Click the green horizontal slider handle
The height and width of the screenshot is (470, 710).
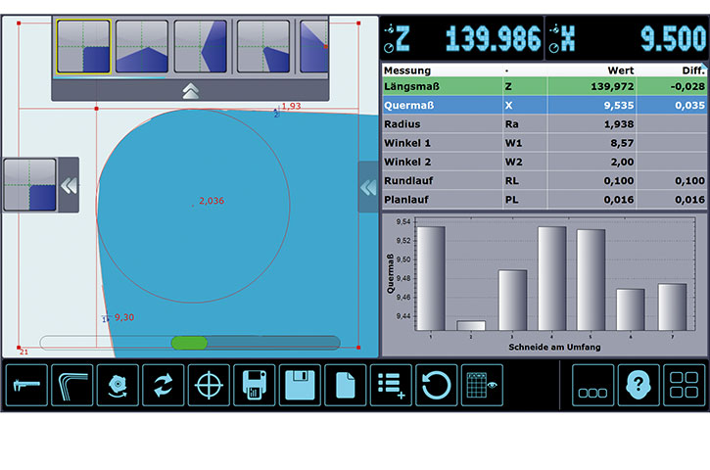coord(189,343)
